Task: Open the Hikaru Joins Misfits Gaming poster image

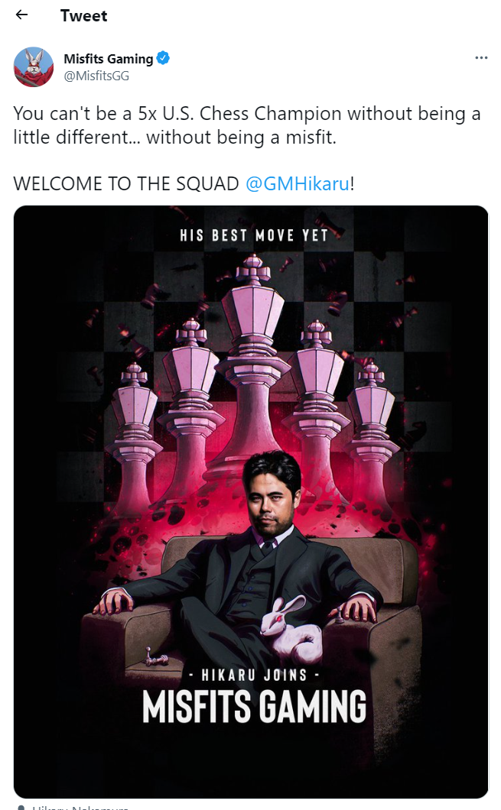Action: point(251,501)
